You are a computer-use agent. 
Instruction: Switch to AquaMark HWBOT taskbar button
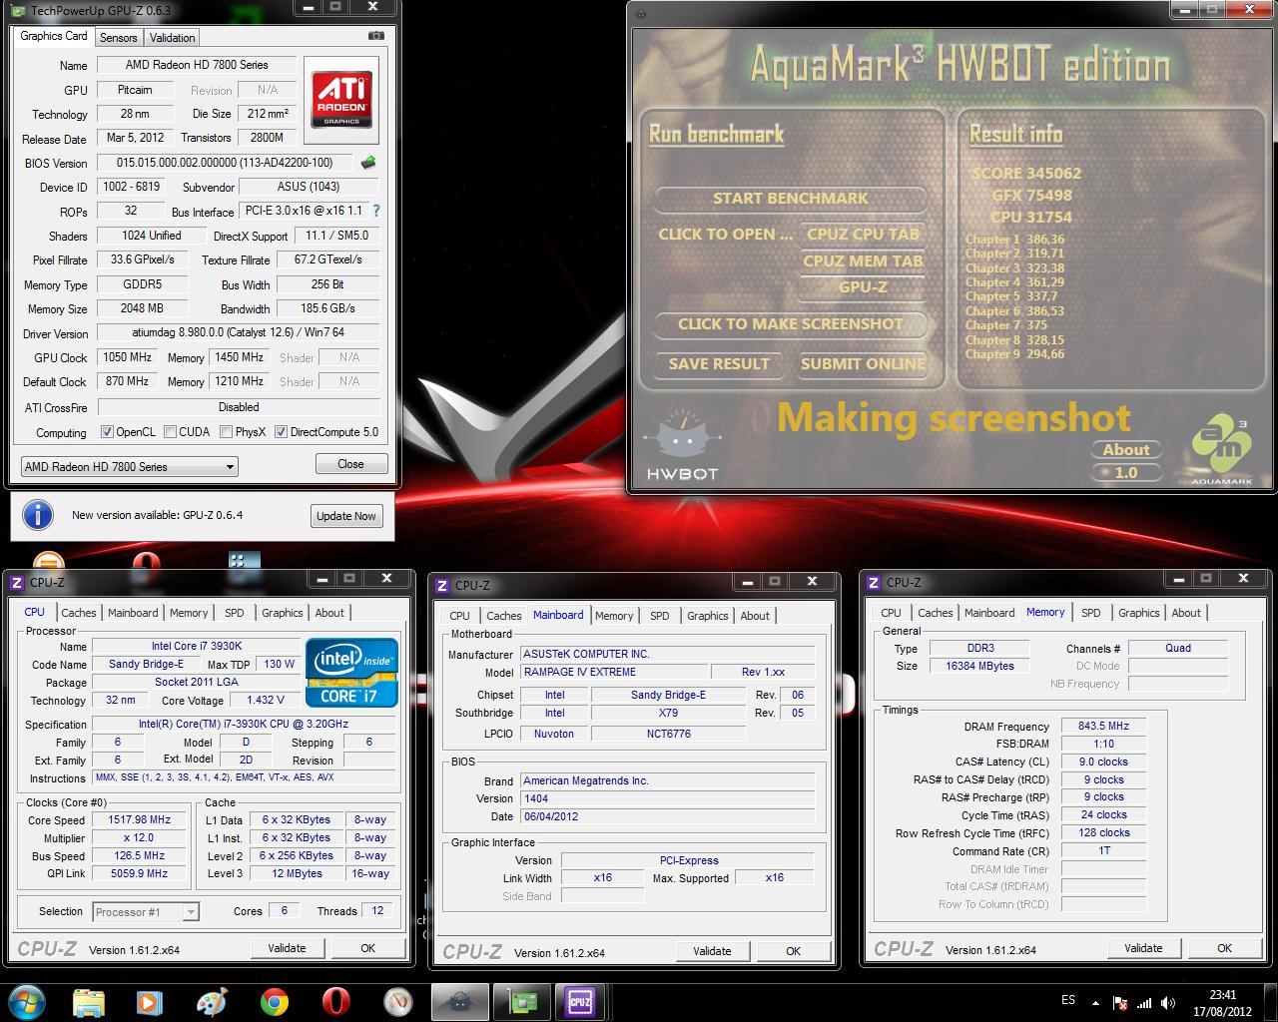460,1002
